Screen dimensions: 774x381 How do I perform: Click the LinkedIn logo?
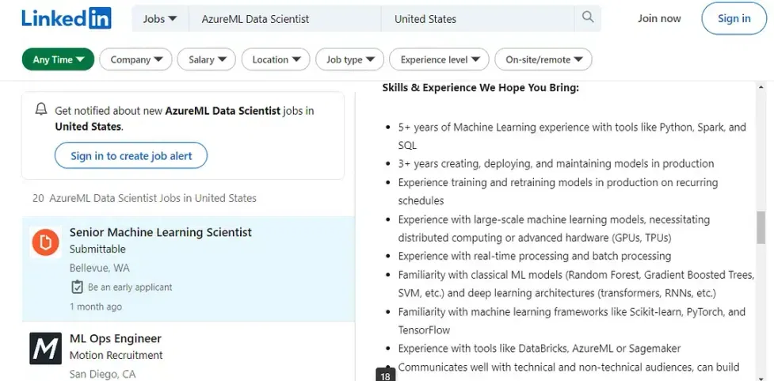click(67, 18)
